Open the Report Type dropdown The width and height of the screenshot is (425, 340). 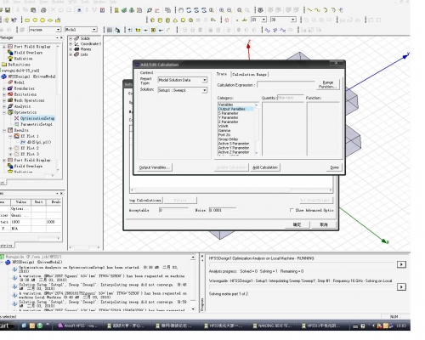(183, 80)
